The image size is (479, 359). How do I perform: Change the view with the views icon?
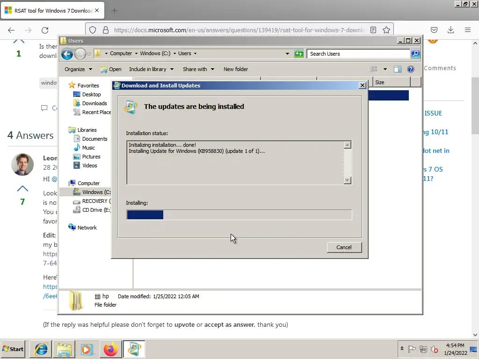[x=374, y=69]
